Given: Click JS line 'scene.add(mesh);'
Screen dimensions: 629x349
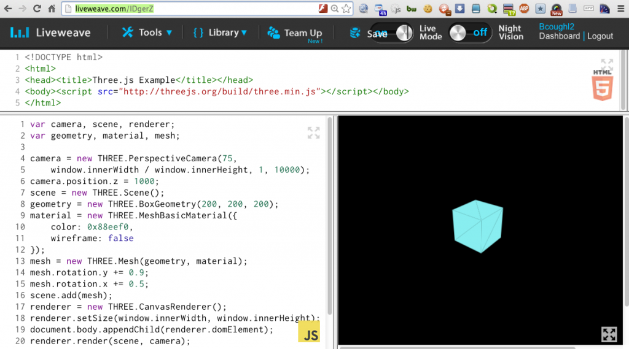Looking at the screenshot, I should pyautogui.click(x=71, y=295).
